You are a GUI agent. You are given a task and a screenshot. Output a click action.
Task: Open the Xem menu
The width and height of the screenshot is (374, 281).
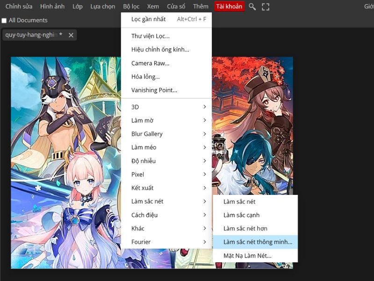pyautogui.click(x=153, y=7)
